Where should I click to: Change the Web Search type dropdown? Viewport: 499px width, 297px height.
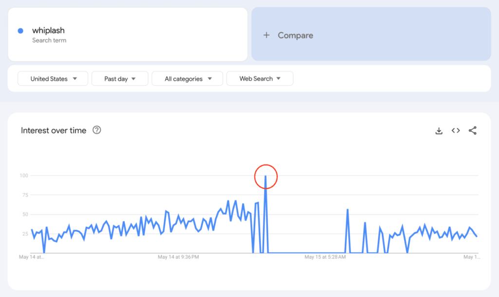(x=260, y=79)
